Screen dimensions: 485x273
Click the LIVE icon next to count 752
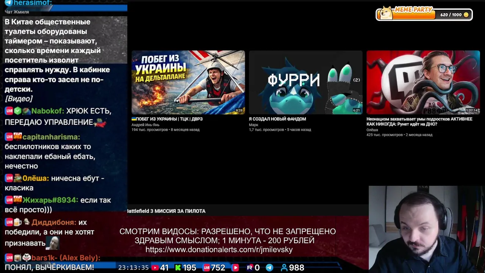(x=207, y=268)
